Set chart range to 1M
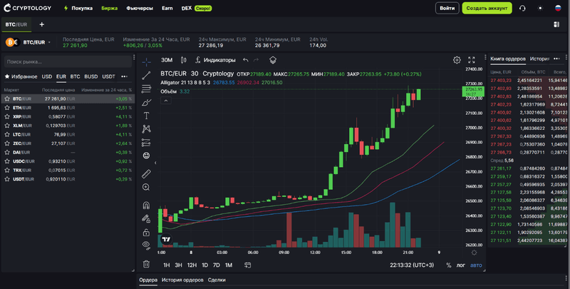This screenshot has width=570, height=289. [229, 265]
